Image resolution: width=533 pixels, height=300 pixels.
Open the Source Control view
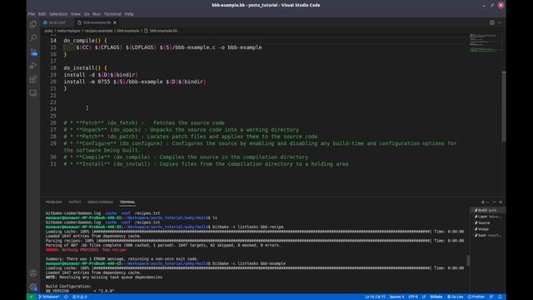(x=33, y=52)
